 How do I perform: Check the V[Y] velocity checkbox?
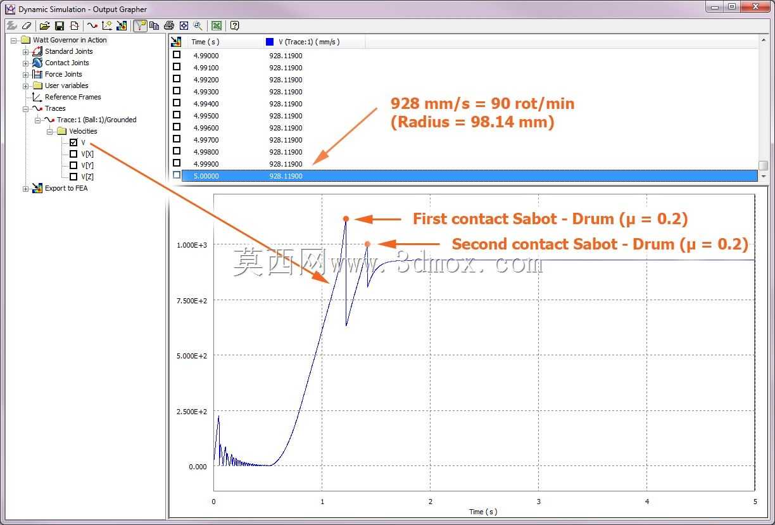(73, 165)
